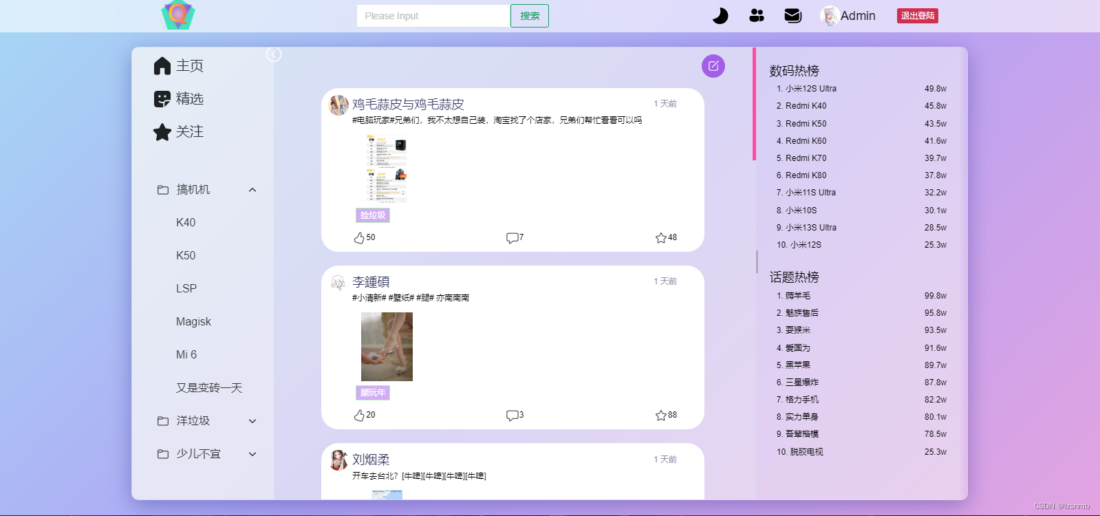1100x516 pixels.
Task: Open the 鸡毛蒜皮与鸡毛蒜皮 username link
Action: [408, 104]
